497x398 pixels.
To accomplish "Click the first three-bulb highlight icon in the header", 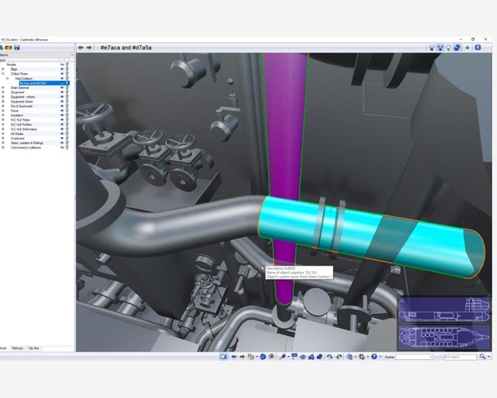I will point(432,47).
